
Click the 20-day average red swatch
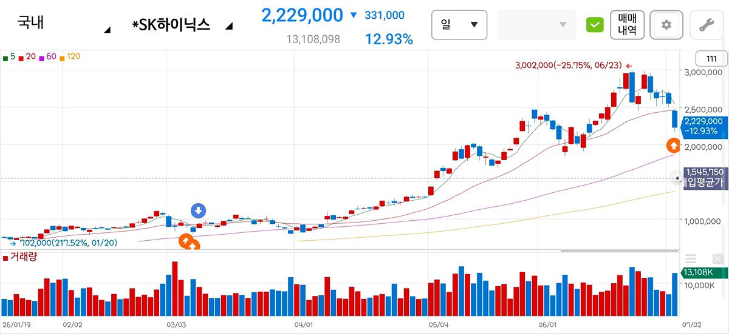[x=21, y=58]
